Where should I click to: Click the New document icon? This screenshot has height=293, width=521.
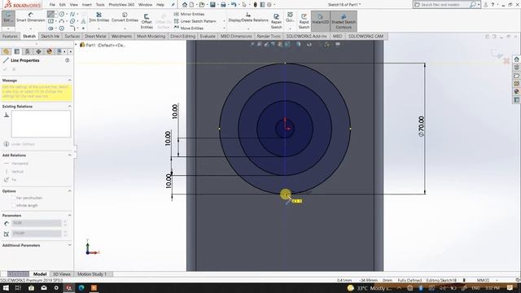[x=192, y=5]
